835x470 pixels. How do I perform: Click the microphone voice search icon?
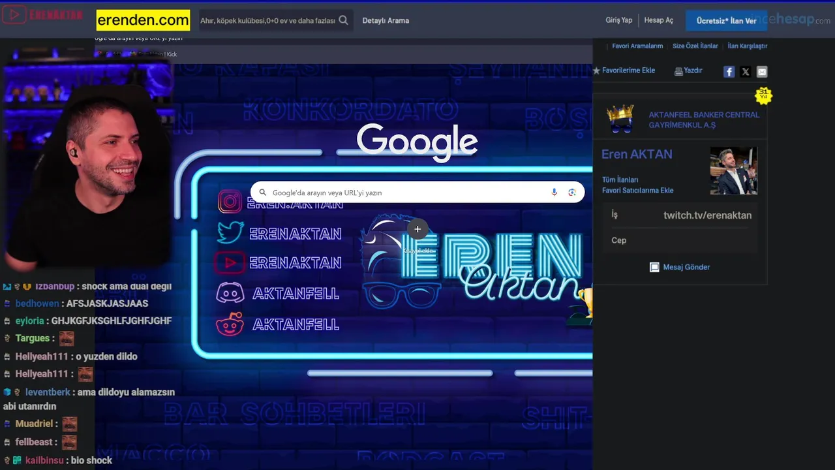point(554,193)
